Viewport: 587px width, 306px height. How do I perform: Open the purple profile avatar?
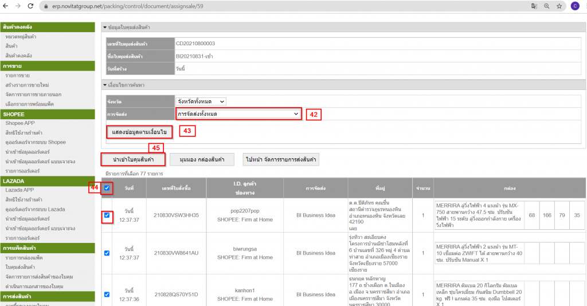coord(574,6)
